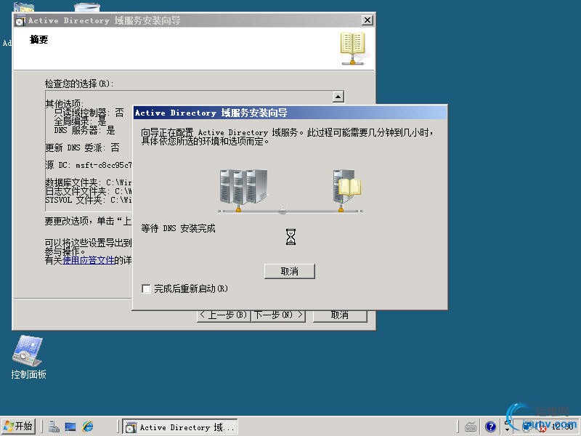Click the 更新 DNS 委派: 否 line

tap(82, 148)
